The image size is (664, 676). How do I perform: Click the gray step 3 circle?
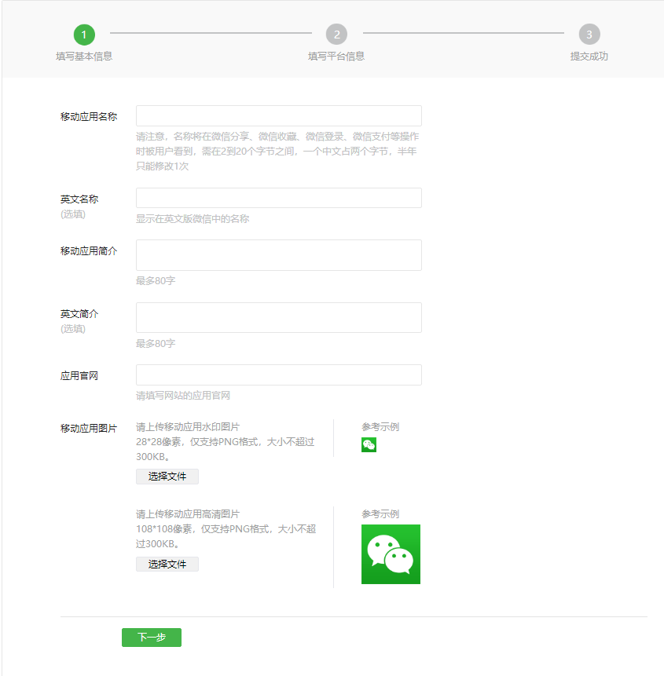(x=589, y=35)
